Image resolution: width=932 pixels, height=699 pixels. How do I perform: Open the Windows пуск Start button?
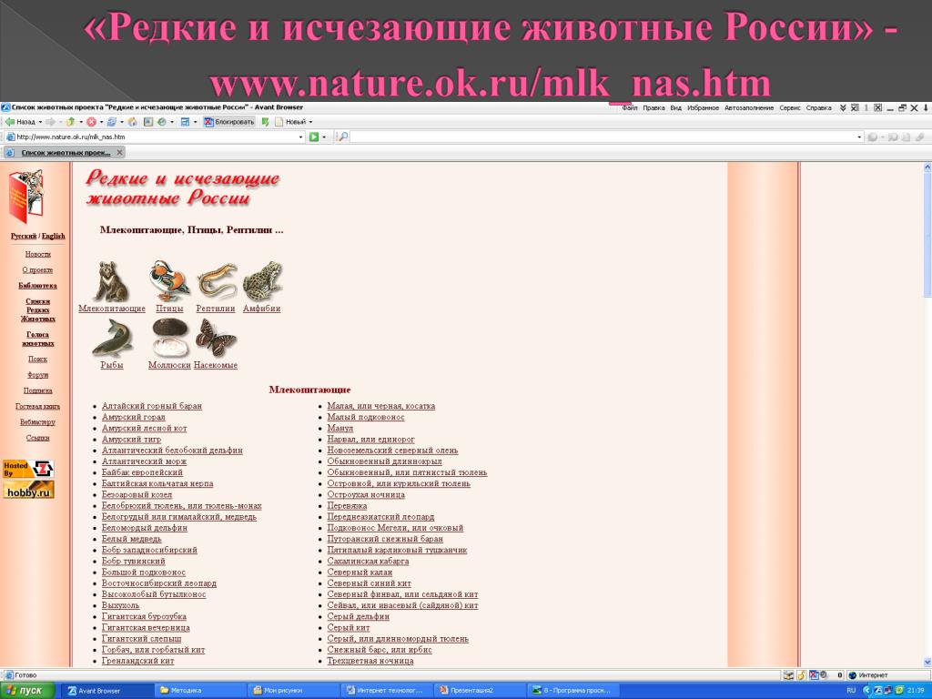coord(27,691)
